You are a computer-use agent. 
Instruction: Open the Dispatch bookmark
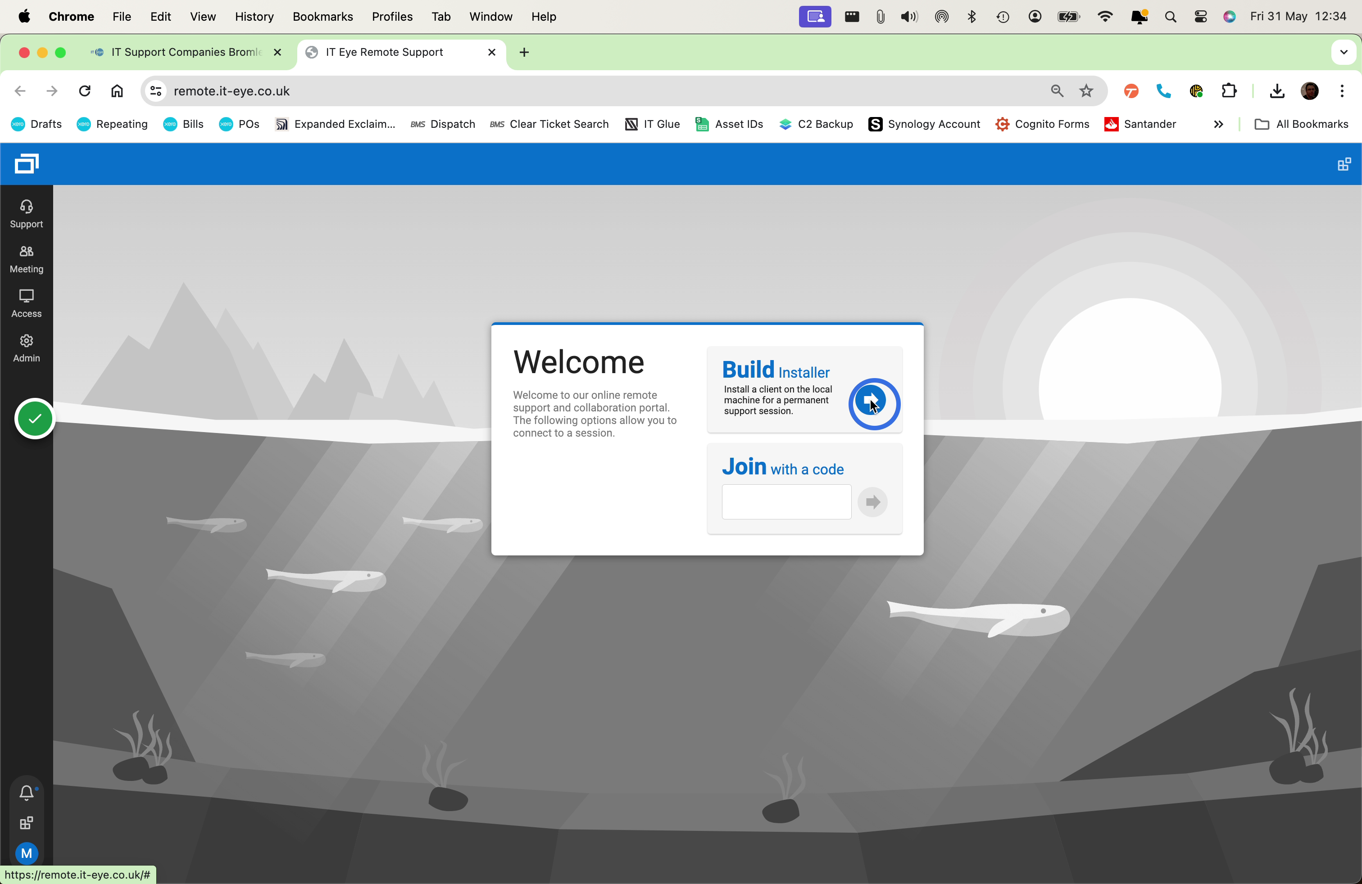pos(442,124)
